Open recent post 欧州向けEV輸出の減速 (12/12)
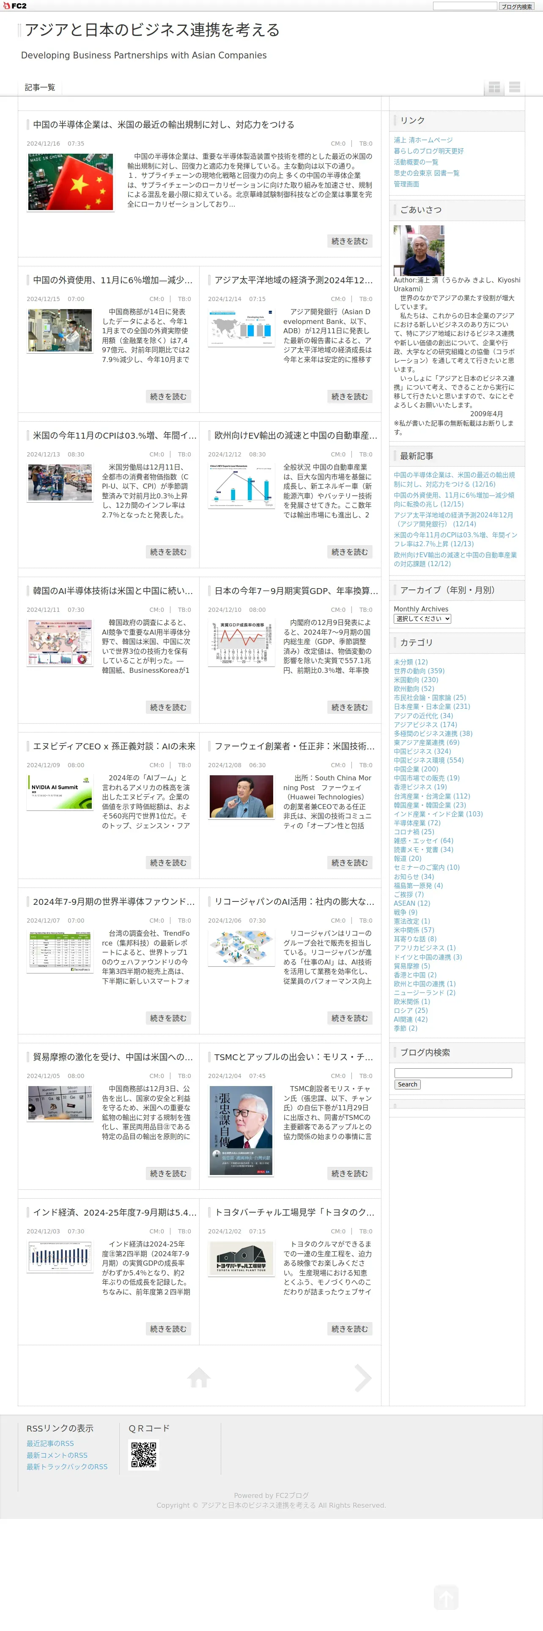The width and height of the screenshot is (543, 1631). [x=455, y=559]
